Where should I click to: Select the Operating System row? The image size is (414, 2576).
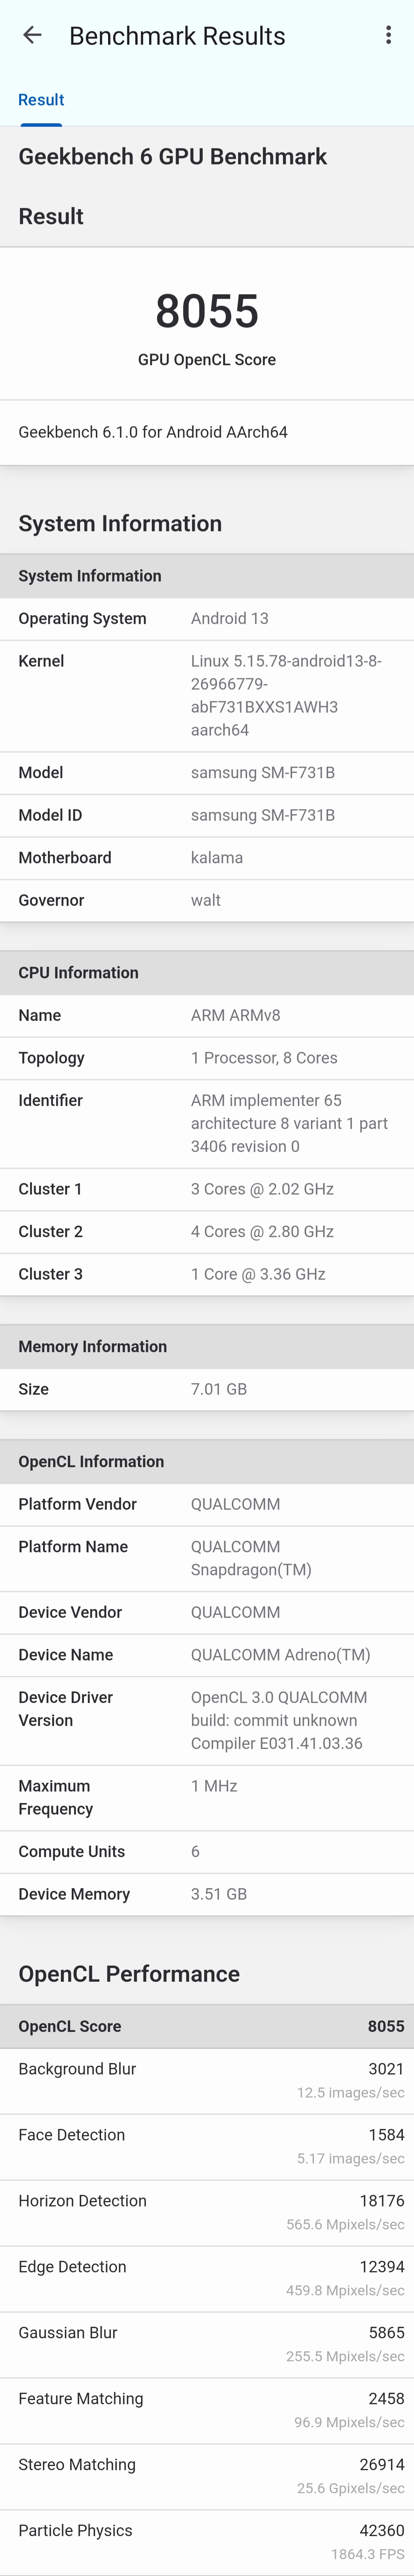pyautogui.click(x=207, y=618)
